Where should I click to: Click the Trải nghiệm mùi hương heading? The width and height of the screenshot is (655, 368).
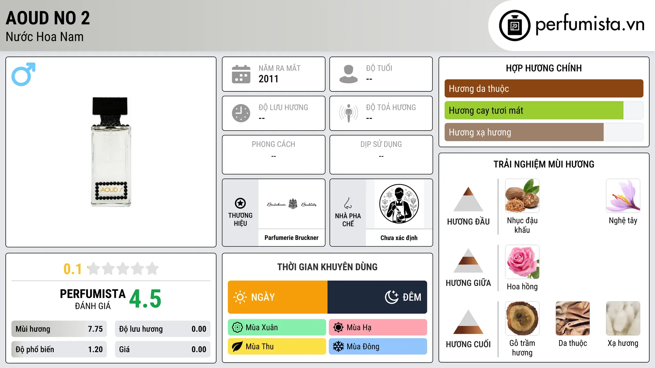click(544, 164)
